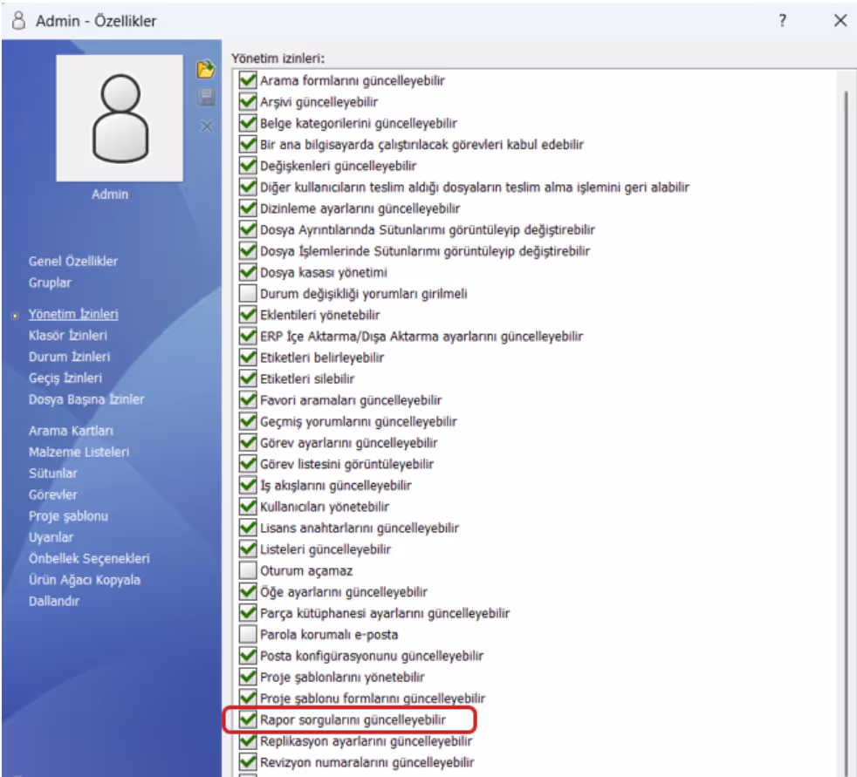Toggle Rapor sorgularını güncelleyebilir checkbox
This screenshot has width=857, height=777.
pos(248,719)
